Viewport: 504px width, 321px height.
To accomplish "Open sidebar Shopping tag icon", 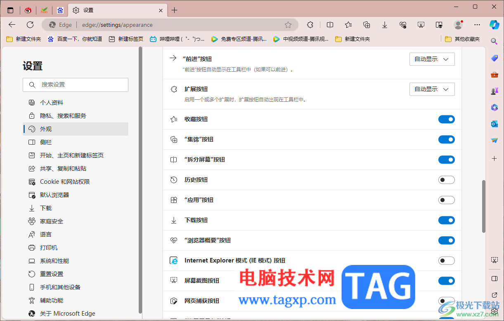I will (494, 58).
